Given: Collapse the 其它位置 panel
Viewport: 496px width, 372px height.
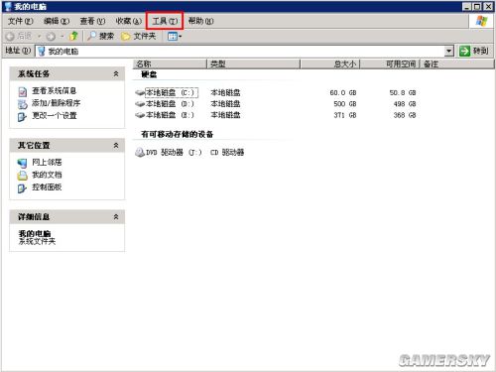Looking at the screenshot, I should pos(116,146).
